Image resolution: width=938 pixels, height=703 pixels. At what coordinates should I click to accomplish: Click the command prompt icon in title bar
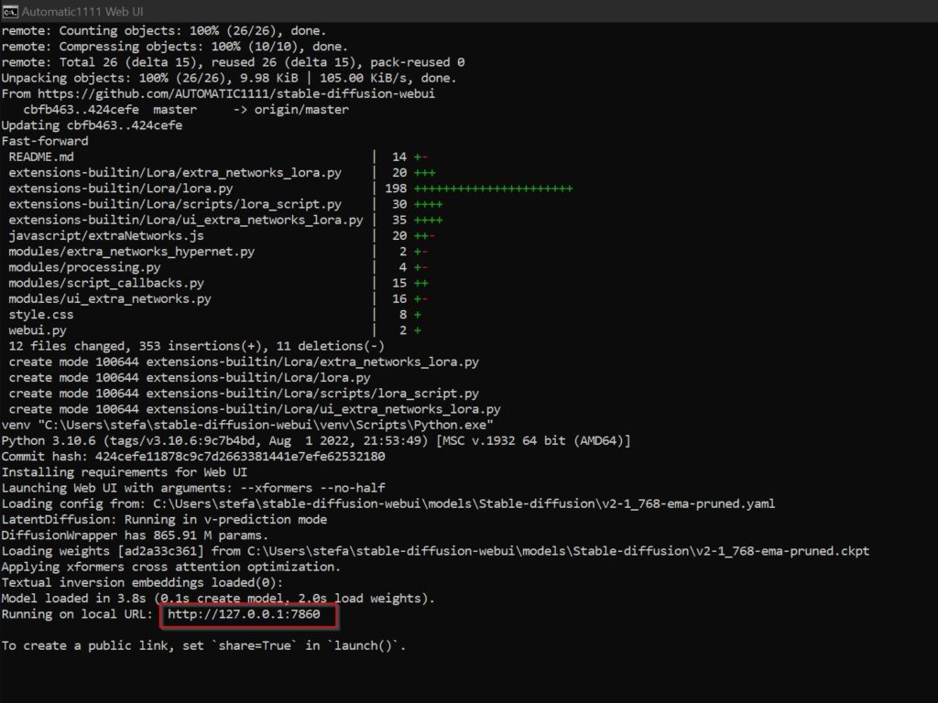coord(10,10)
